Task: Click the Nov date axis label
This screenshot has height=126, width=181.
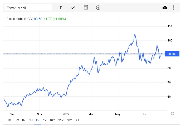Action: click(40, 114)
